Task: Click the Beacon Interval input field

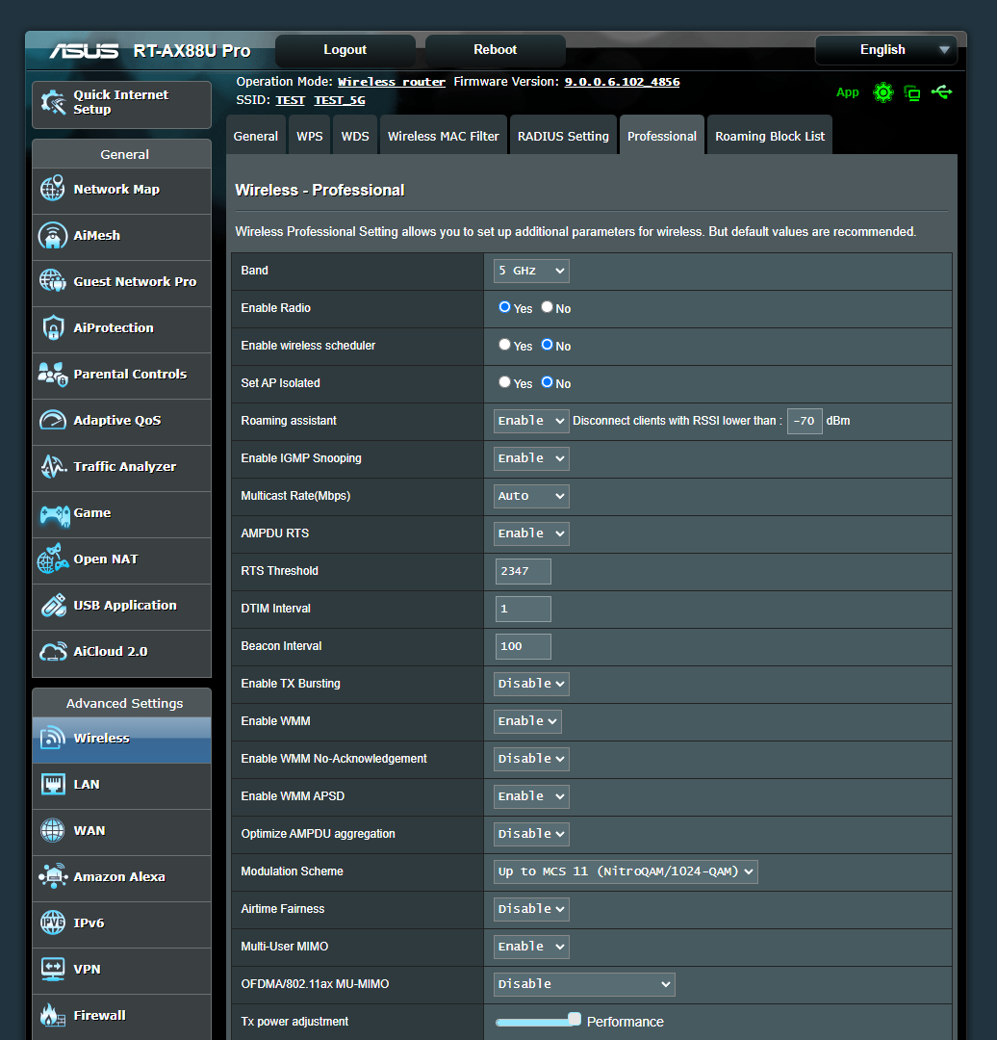Action: [523, 646]
